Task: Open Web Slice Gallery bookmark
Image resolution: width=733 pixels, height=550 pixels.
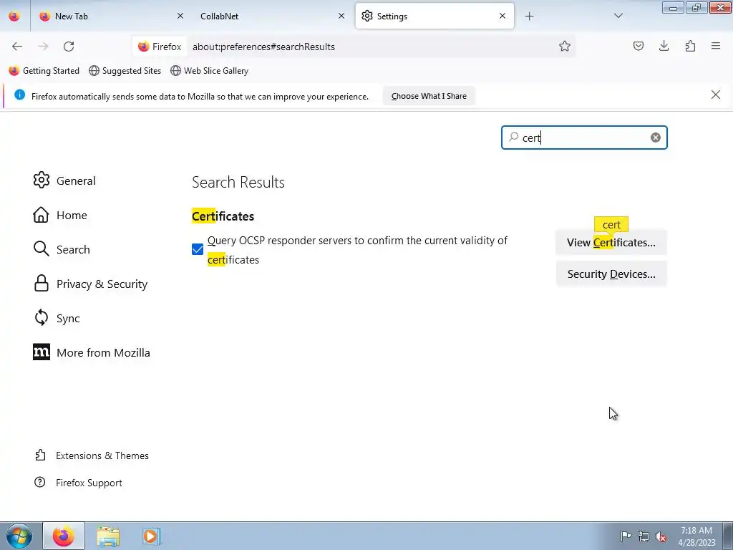Action: tap(210, 71)
